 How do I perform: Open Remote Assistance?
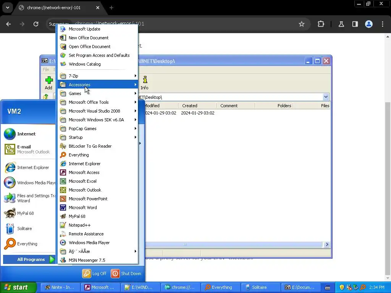coord(98,234)
